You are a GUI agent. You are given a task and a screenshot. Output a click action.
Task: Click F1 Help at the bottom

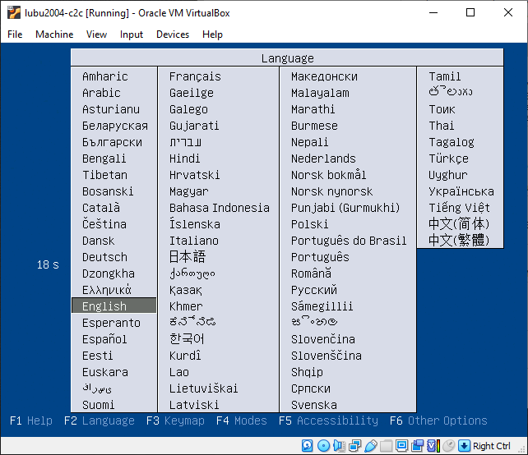[x=31, y=421]
